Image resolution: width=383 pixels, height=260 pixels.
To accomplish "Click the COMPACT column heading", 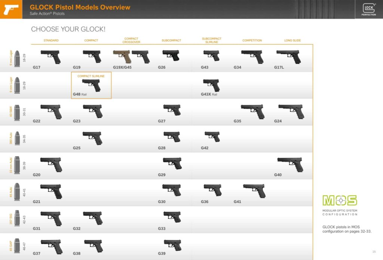I will [x=91, y=40].
